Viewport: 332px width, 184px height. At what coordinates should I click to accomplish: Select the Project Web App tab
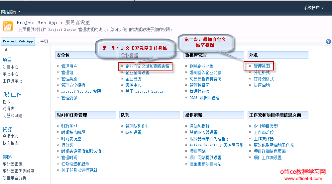(18, 41)
